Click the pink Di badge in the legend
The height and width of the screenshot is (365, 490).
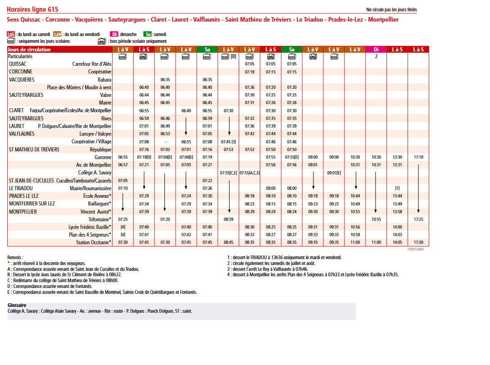point(114,34)
